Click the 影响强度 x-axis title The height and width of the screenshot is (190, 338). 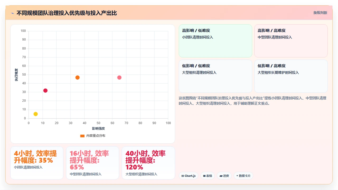tap(98, 128)
